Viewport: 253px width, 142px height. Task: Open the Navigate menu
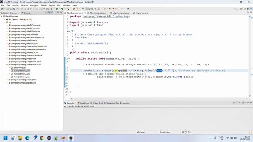pyautogui.click(x=34, y=6)
